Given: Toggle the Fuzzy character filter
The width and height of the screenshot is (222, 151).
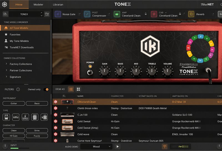Looking at the screenshot, I should pyautogui.click(x=37, y=136).
